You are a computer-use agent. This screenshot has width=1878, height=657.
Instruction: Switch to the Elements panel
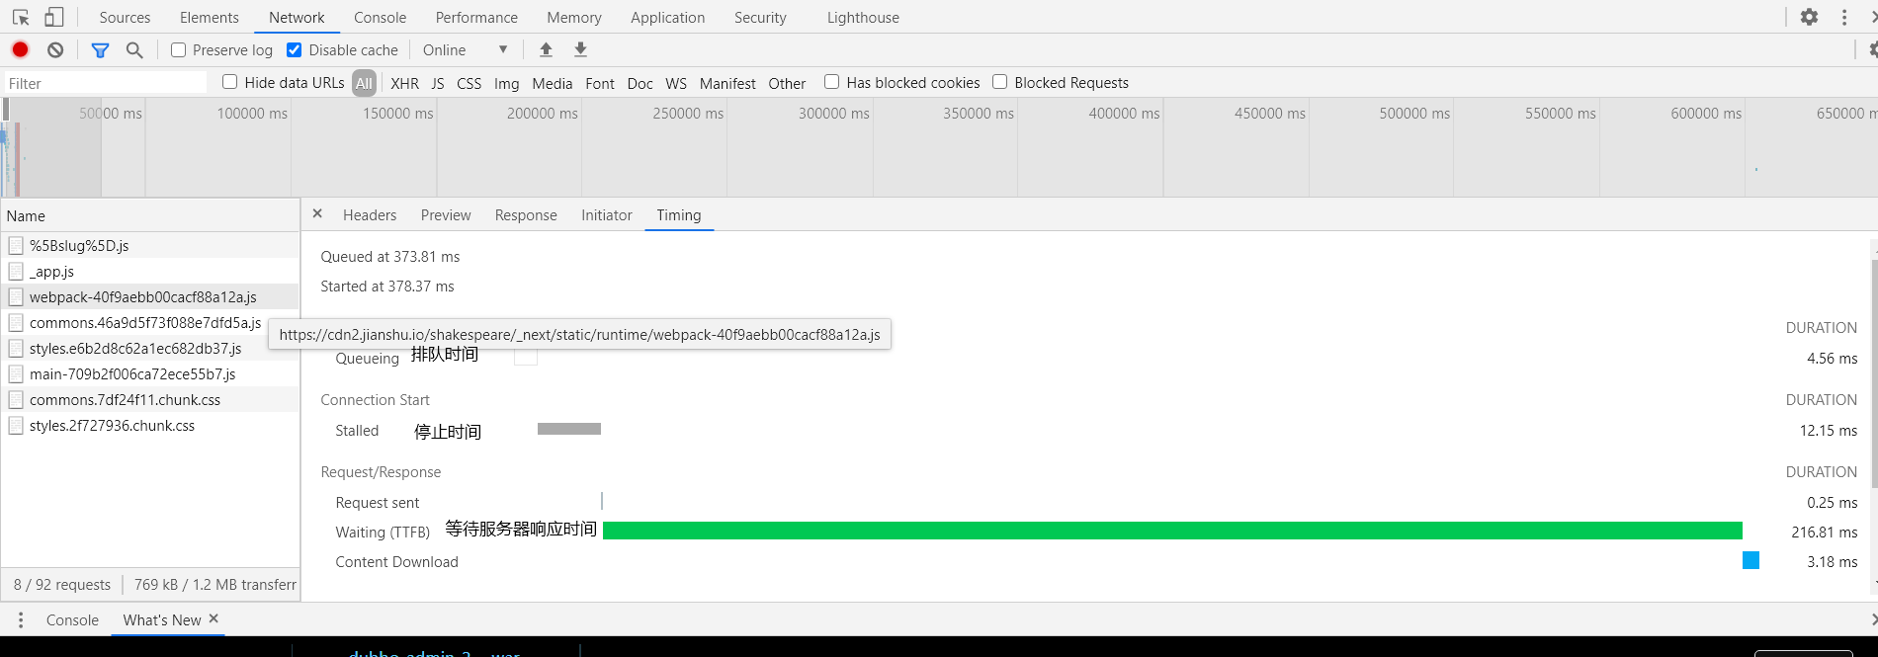210,17
